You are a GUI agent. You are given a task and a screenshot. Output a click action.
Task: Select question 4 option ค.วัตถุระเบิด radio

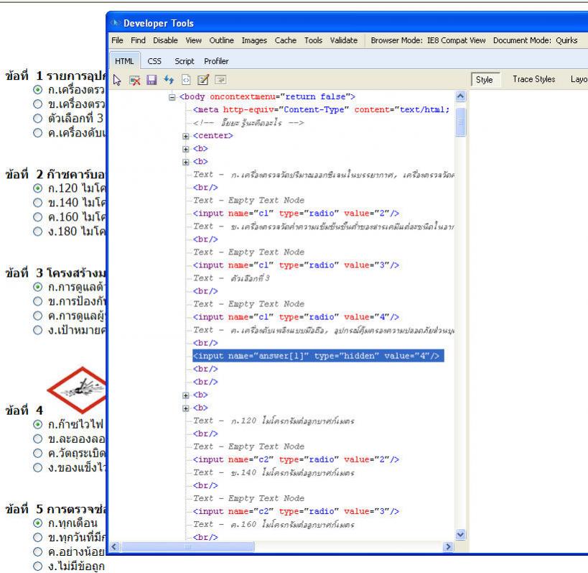point(37,453)
